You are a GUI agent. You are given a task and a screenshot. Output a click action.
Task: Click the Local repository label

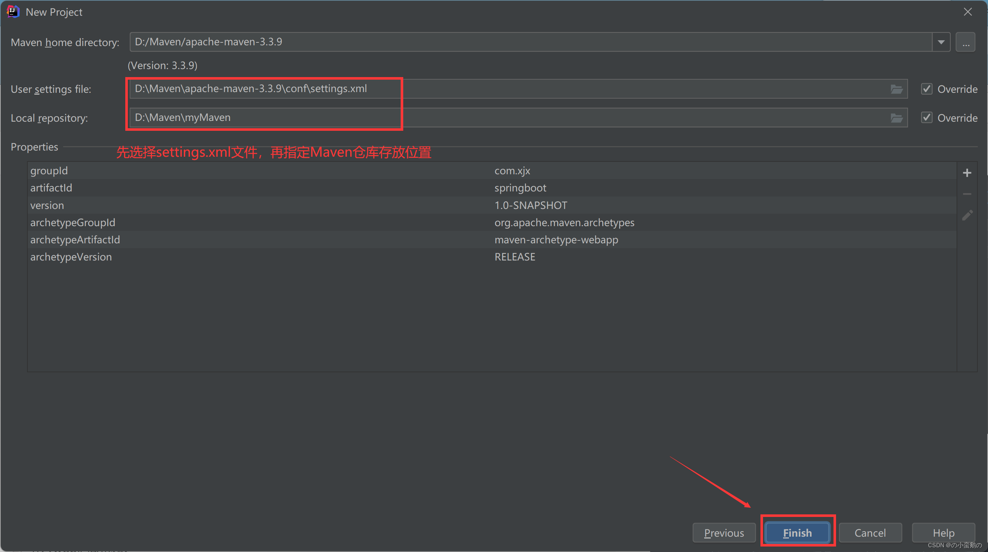click(x=49, y=118)
